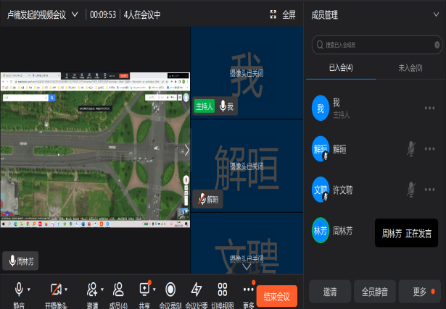Click the invite person icon in toolbar

click(x=92, y=289)
